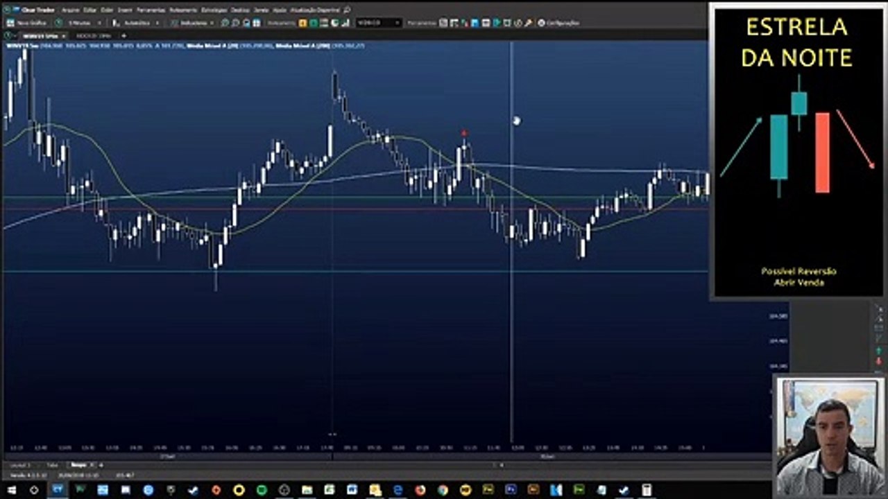The width and height of the screenshot is (888, 499).
Task: Click the Atualização Disponível notice
Action: pyautogui.click(x=315, y=10)
